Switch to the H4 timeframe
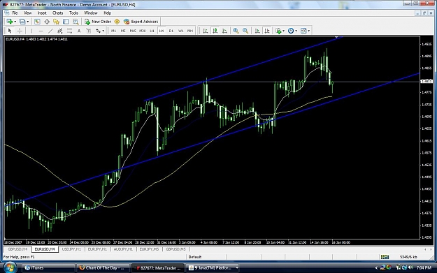This screenshot has width=437, height=273. pos(162,31)
